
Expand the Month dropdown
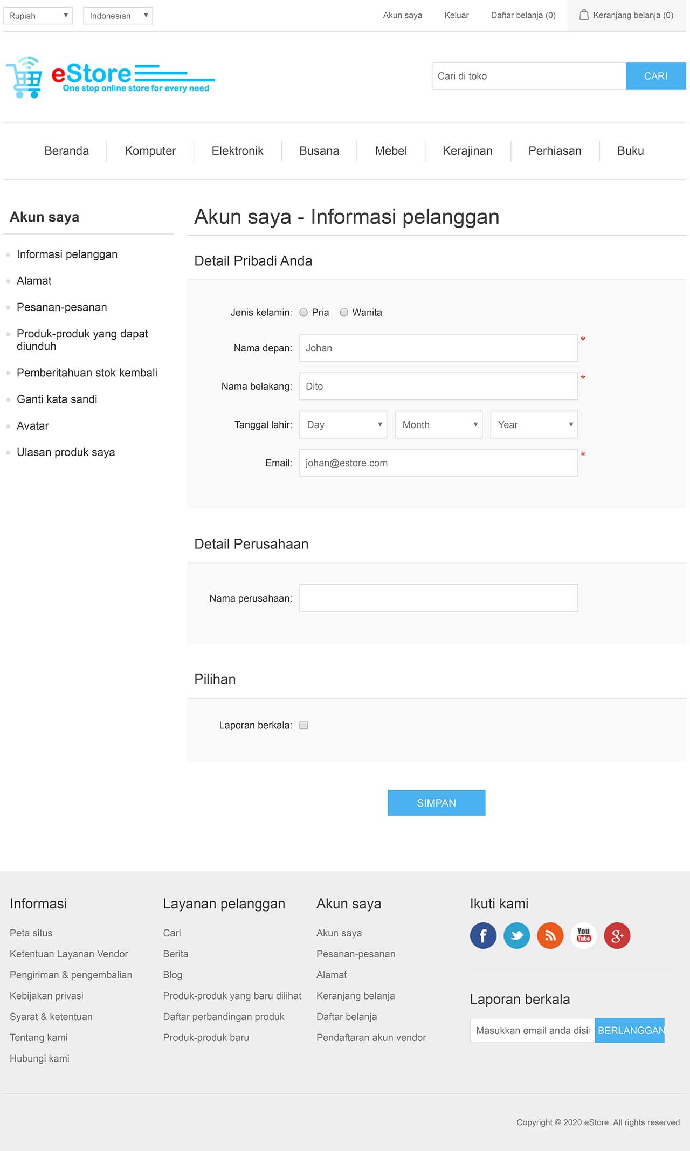pyautogui.click(x=439, y=425)
